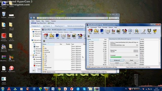This screenshot has width=162, height=91.
Task: Click the SFX toolbar icon
Action: coord(155,31)
